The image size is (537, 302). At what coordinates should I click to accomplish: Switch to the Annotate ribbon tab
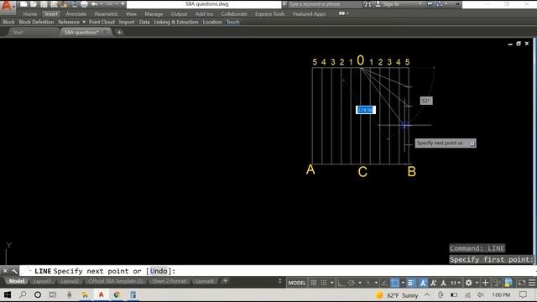(76, 14)
